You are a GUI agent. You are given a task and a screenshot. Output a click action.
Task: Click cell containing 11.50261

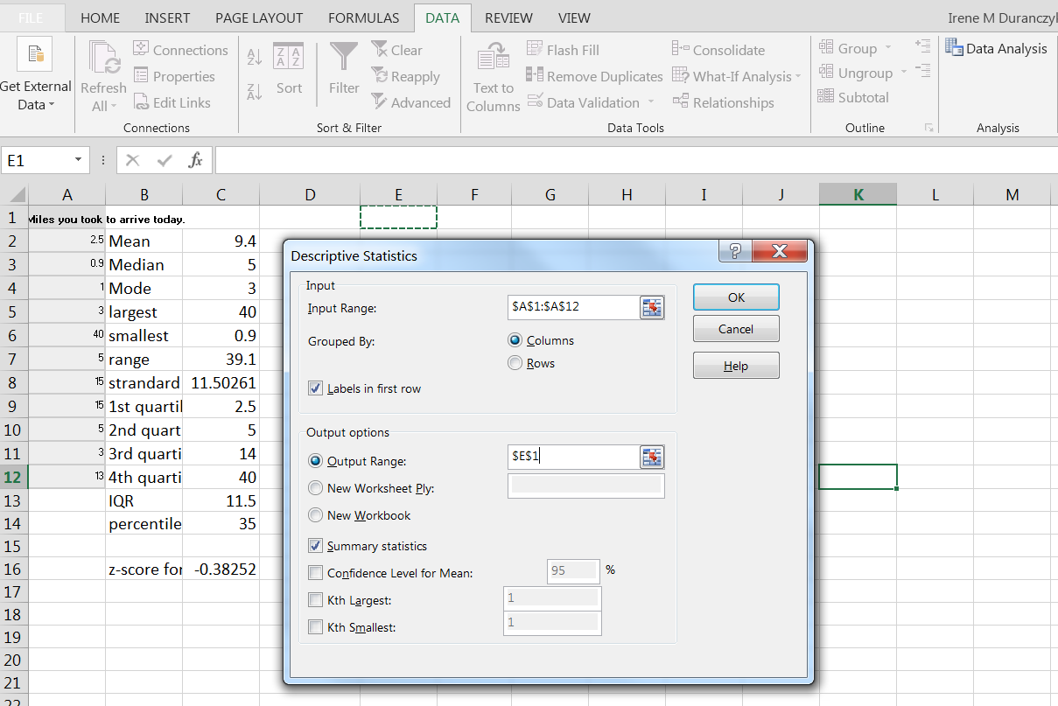[x=221, y=383]
